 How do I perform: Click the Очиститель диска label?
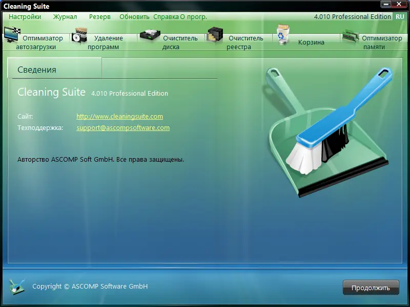coord(180,42)
